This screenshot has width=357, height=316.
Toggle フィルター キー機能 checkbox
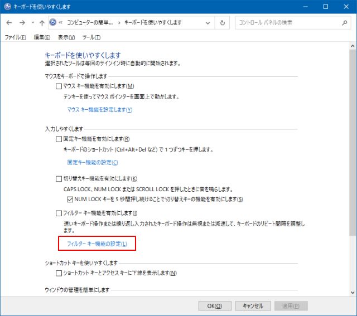pyautogui.click(x=59, y=213)
